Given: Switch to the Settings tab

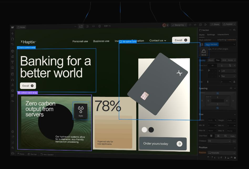Looking at the screenshot, I should click(x=211, y=34).
